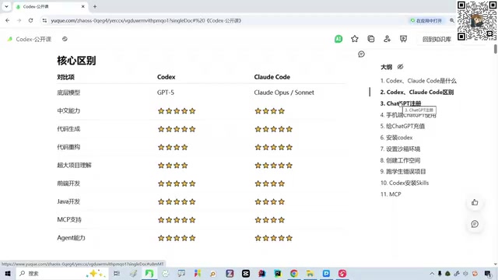Reload the page with the refresh icon
498x280 pixels.
(x=31, y=20)
